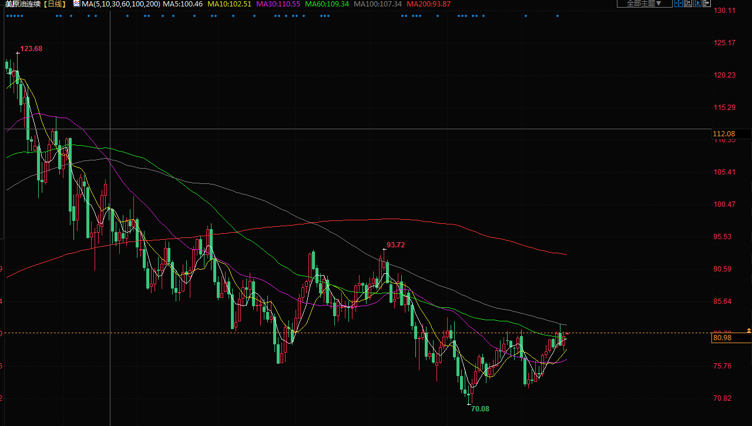
Task: Click the second top-right toolbar icon
Action: [688, 4]
